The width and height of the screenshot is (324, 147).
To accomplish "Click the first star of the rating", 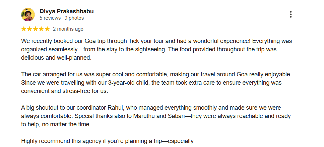I will tap(24, 29).
